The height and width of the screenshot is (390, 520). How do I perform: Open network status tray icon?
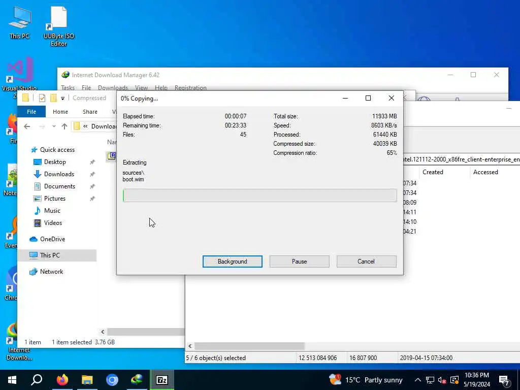tap(430, 380)
